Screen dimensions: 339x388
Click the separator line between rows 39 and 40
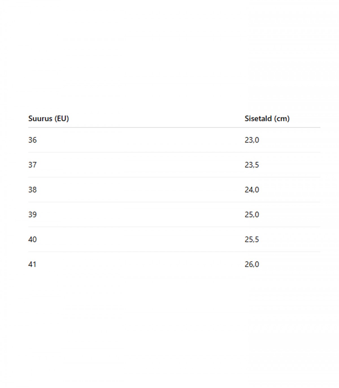click(174, 227)
